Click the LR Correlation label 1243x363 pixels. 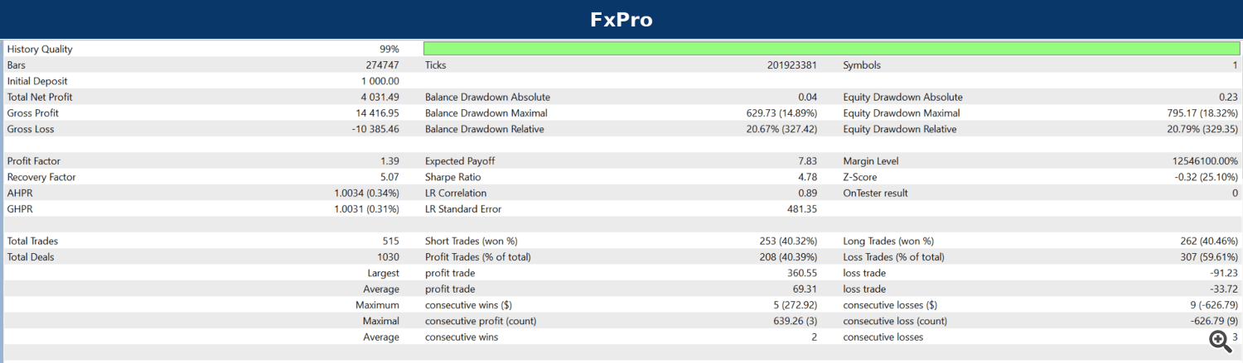point(457,193)
